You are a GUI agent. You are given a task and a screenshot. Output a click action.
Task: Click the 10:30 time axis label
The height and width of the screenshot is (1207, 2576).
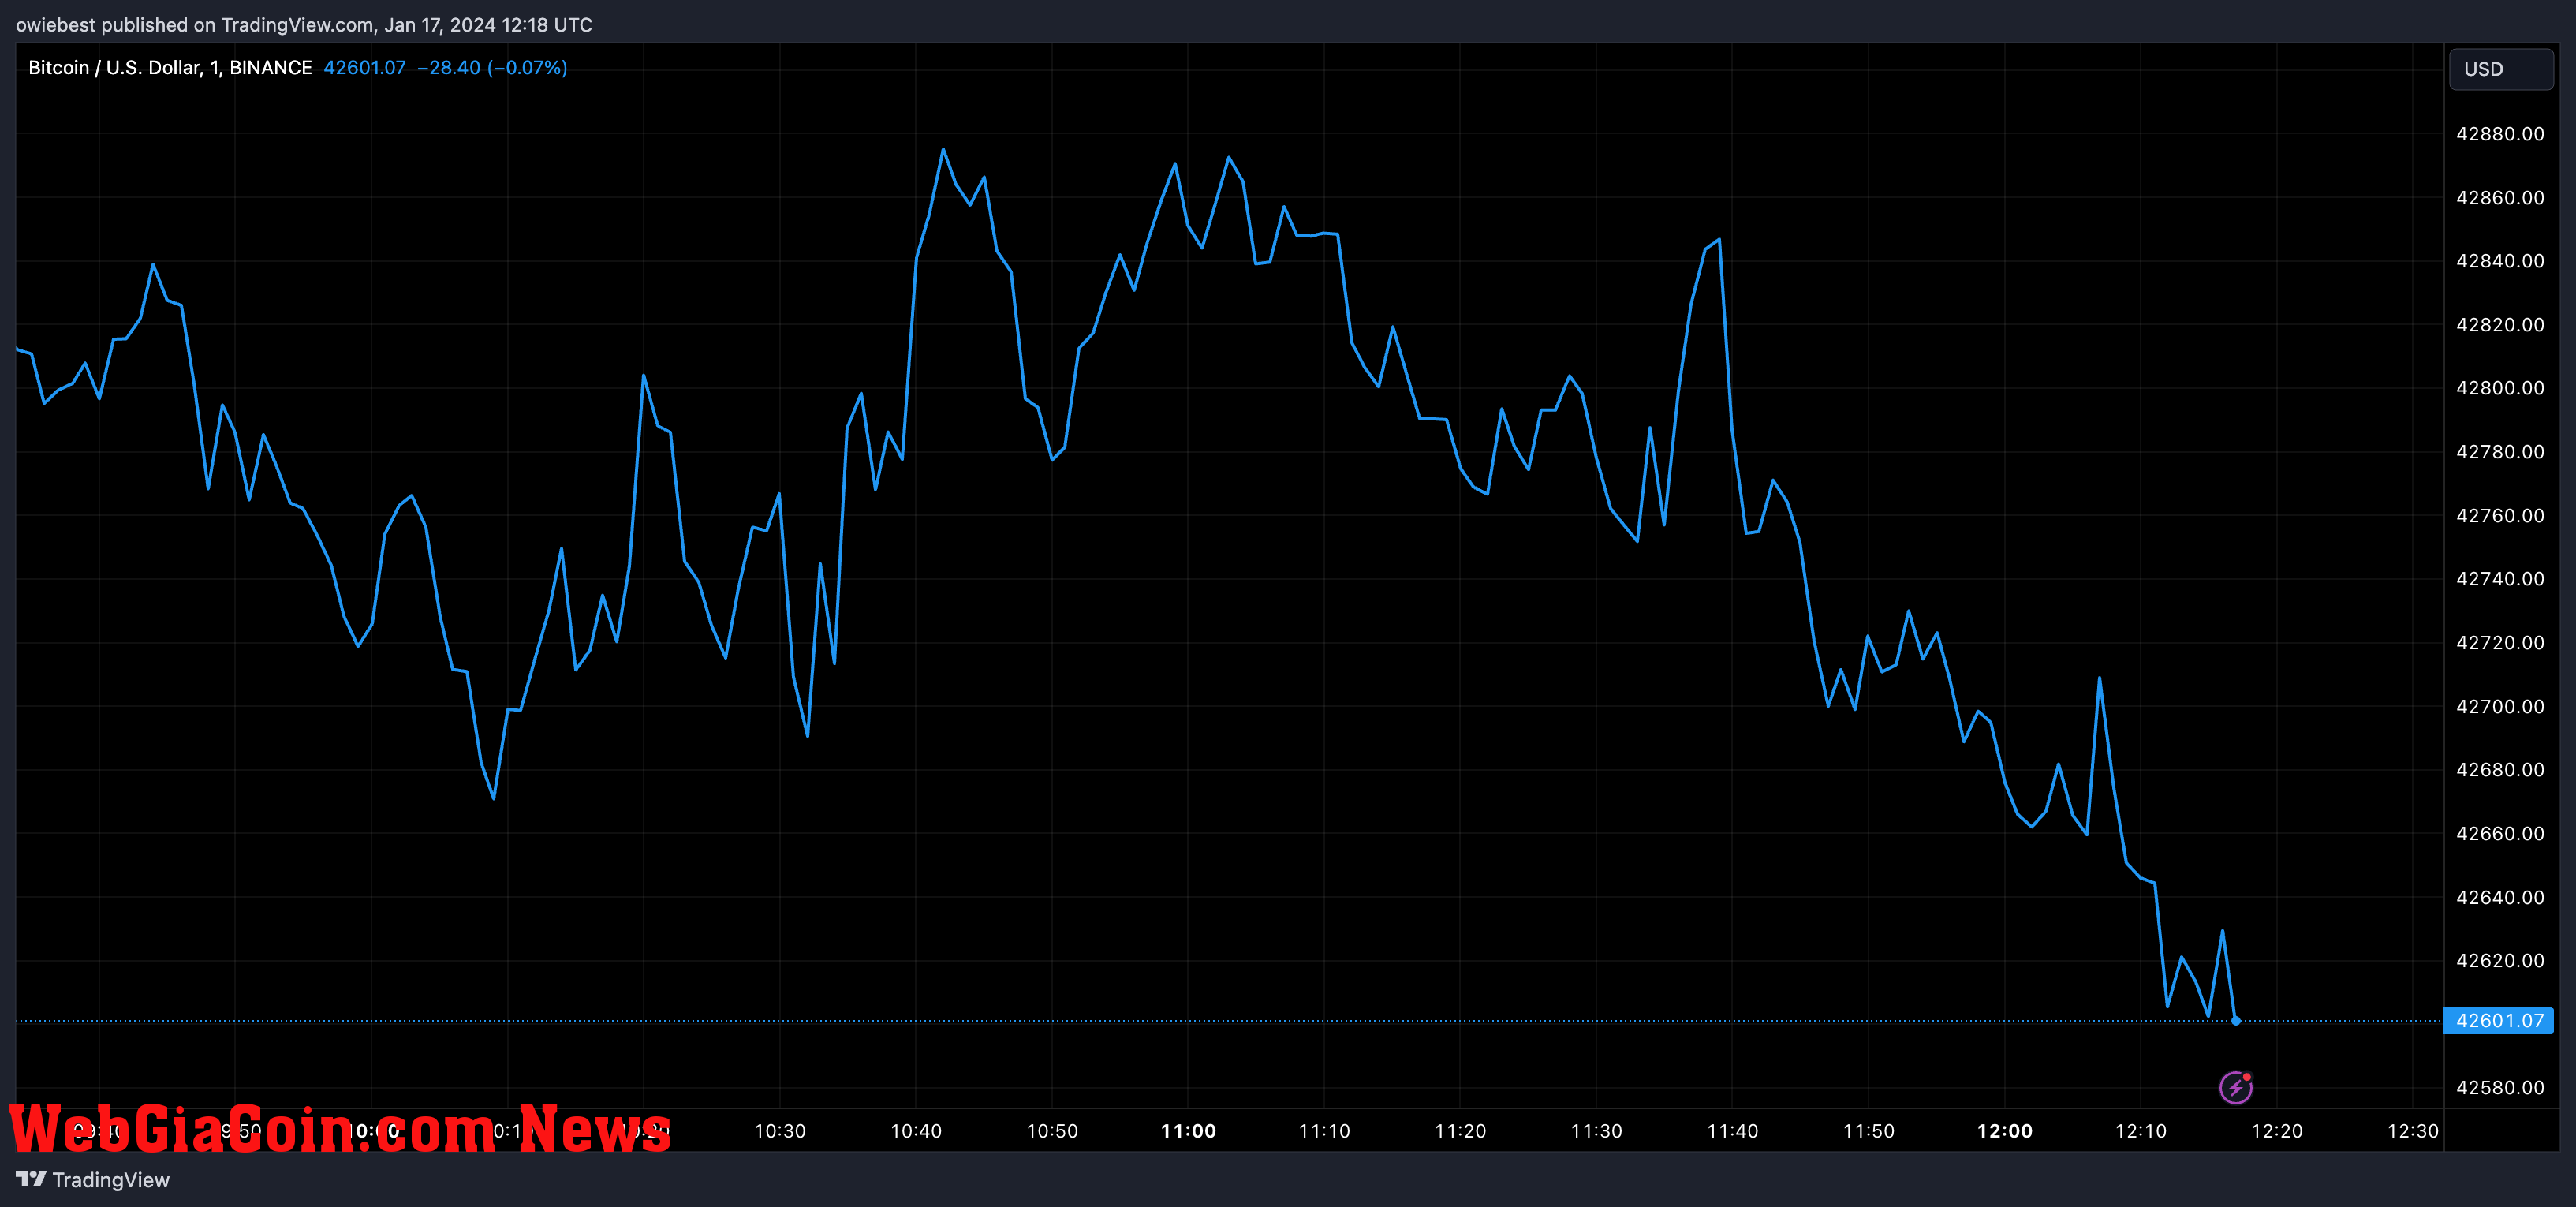[x=780, y=1131]
